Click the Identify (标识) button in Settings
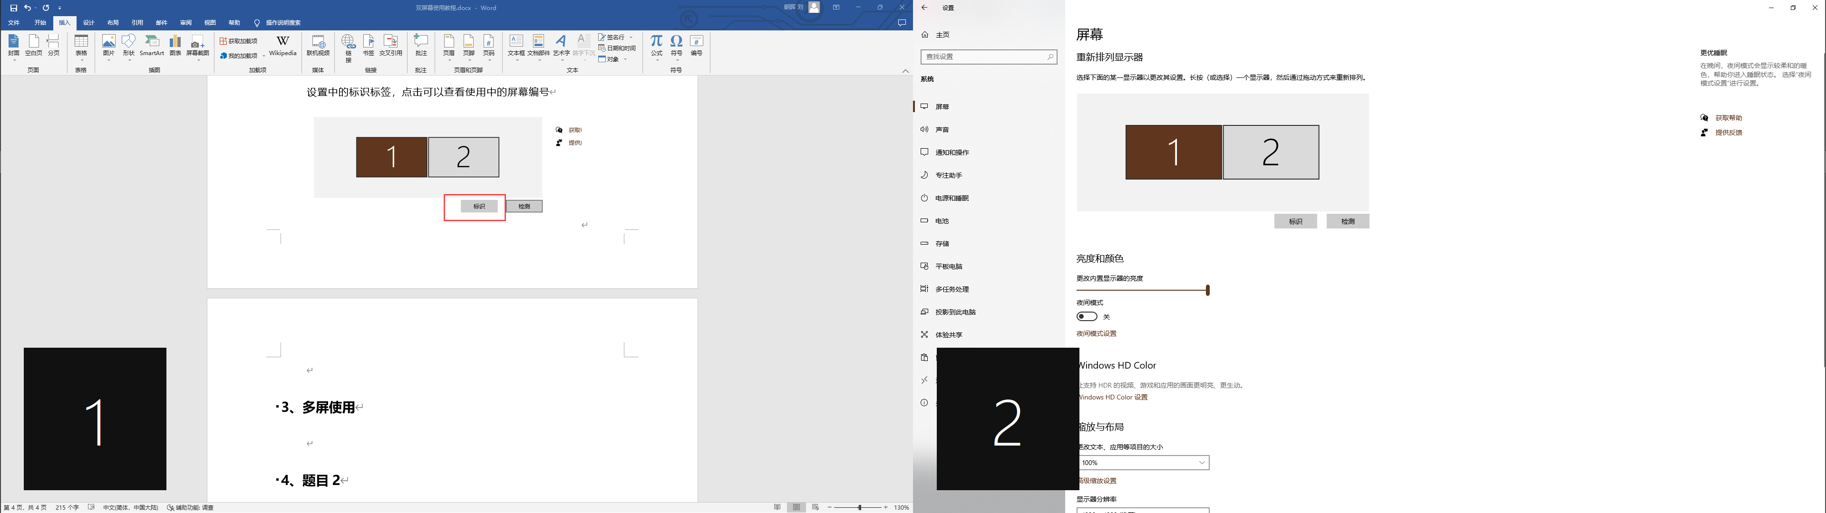Screen dimensions: 1826x513 (x=1295, y=222)
